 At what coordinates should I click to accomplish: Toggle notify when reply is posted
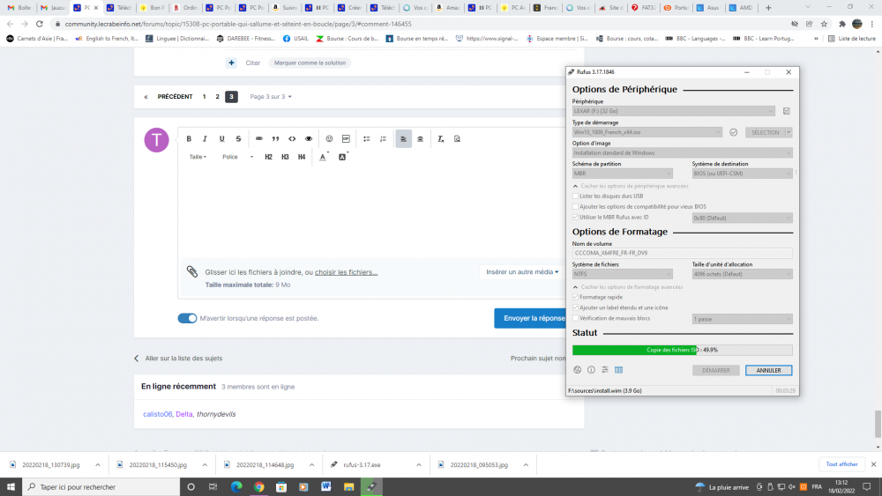(x=187, y=318)
